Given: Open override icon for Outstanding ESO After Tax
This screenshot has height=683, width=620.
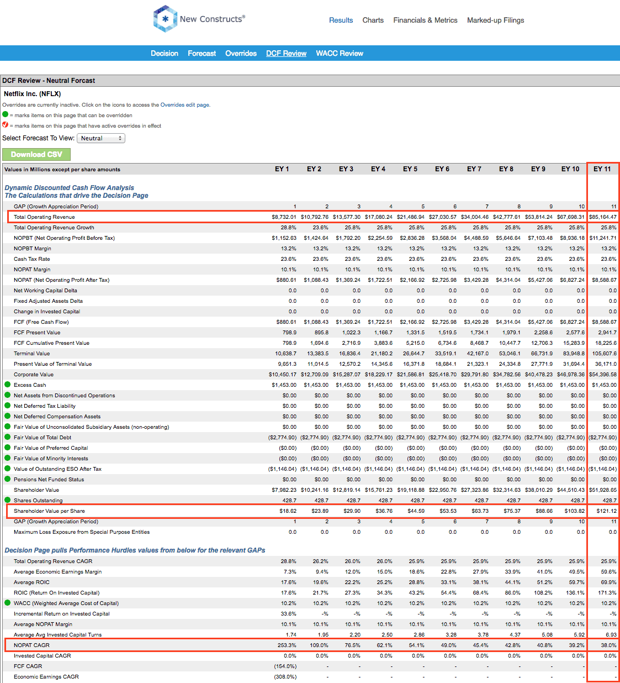Looking at the screenshot, I should pos(8,469).
